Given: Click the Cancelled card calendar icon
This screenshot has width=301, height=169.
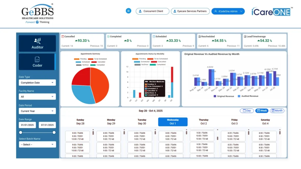Looking at the screenshot, I should [x=63, y=37].
